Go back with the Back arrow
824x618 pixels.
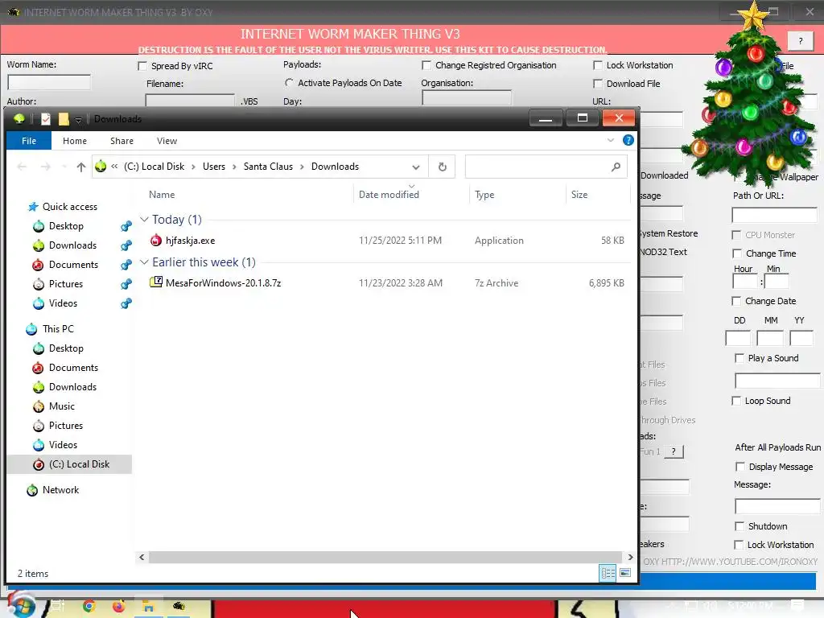(22, 167)
